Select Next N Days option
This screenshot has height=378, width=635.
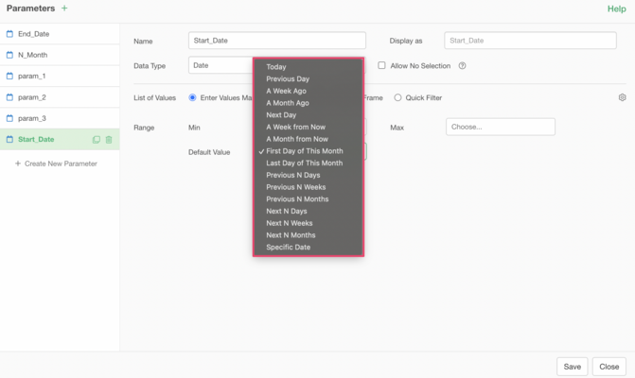pyautogui.click(x=309, y=211)
